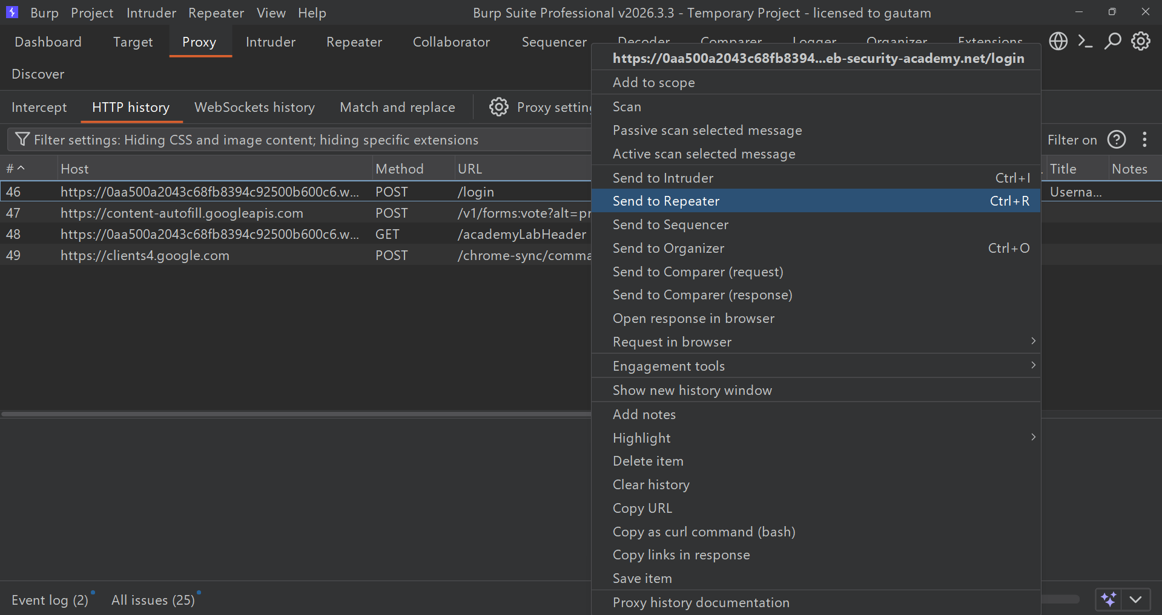Open the Help menu

[x=312, y=13]
